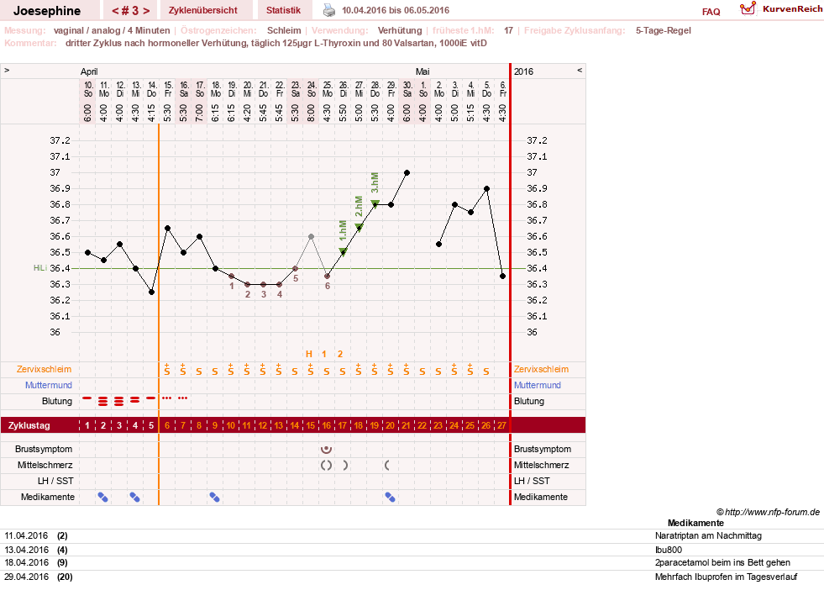Viewport: 824px width, 606px height.
Task: Click the 'Medikamente' table heading
Action: 695,523
